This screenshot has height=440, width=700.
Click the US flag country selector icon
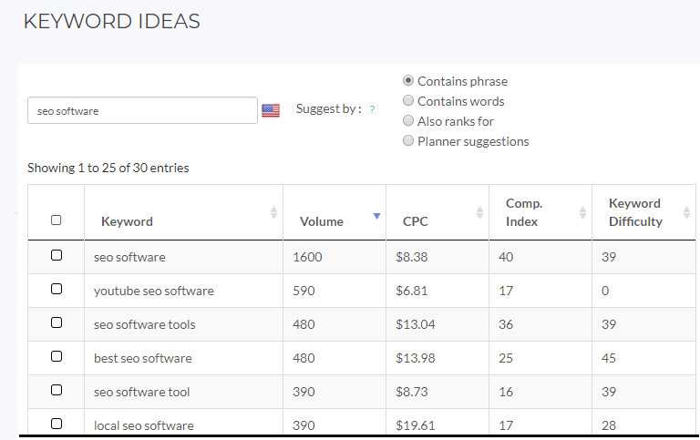click(271, 110)
